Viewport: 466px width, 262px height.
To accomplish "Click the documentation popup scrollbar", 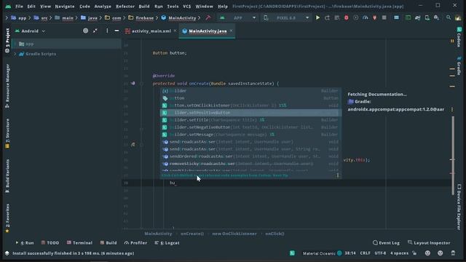I will (453, 155).
